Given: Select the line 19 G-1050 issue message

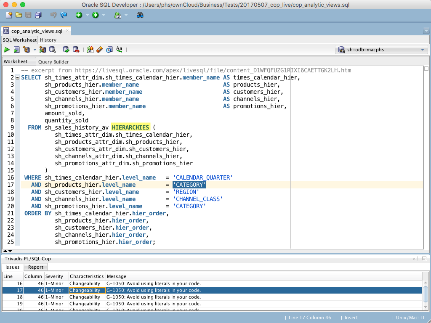Looking at the screenshot, I should (x=154, y=304).
